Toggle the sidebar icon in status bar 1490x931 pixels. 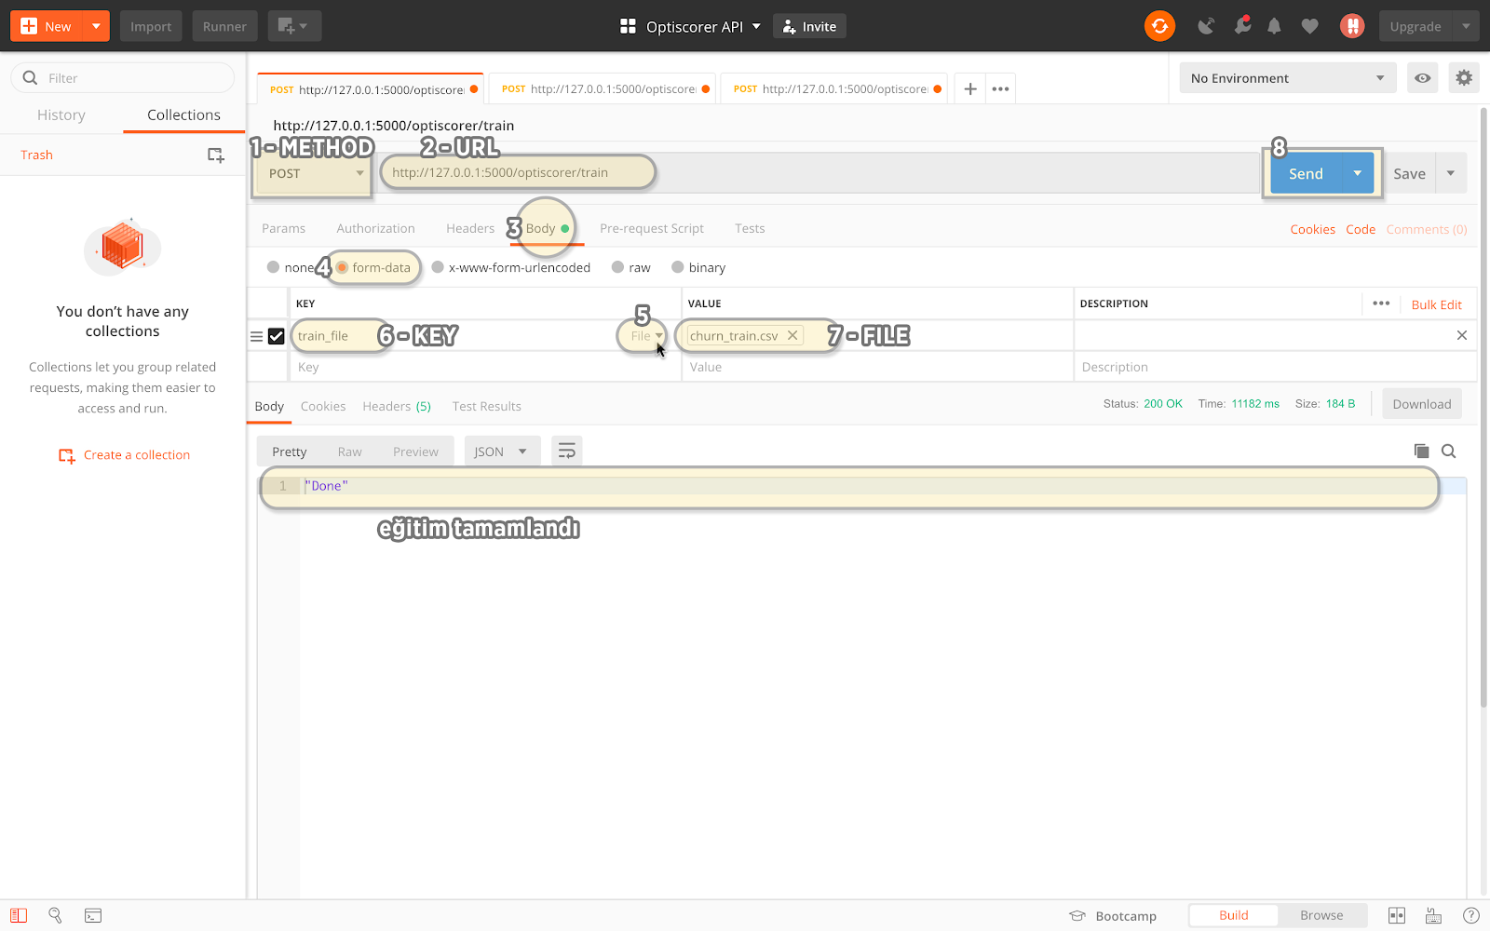pos(19,915)
